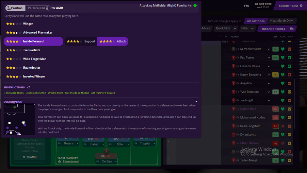Click Sean Longstaff's Inj injury badge
This screenshot has width=307, height=173.
[x=275, y=126]
